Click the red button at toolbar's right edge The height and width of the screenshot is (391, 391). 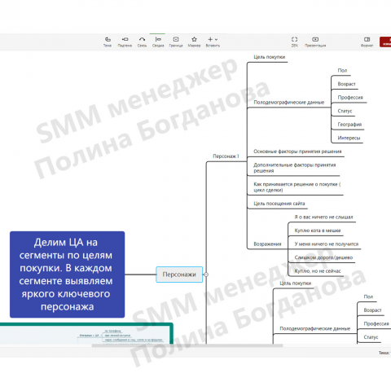click(x=385, y=42)
